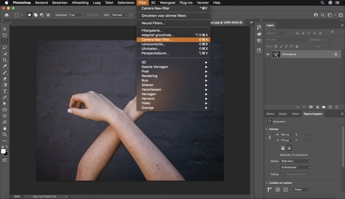Viewport: 345px width, 199px height.
Task: Click the canvas width W field
Action: (286, 135)
